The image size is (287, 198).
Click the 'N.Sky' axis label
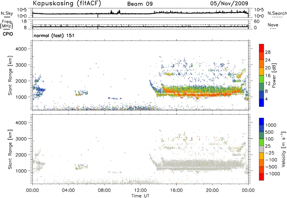7,14
